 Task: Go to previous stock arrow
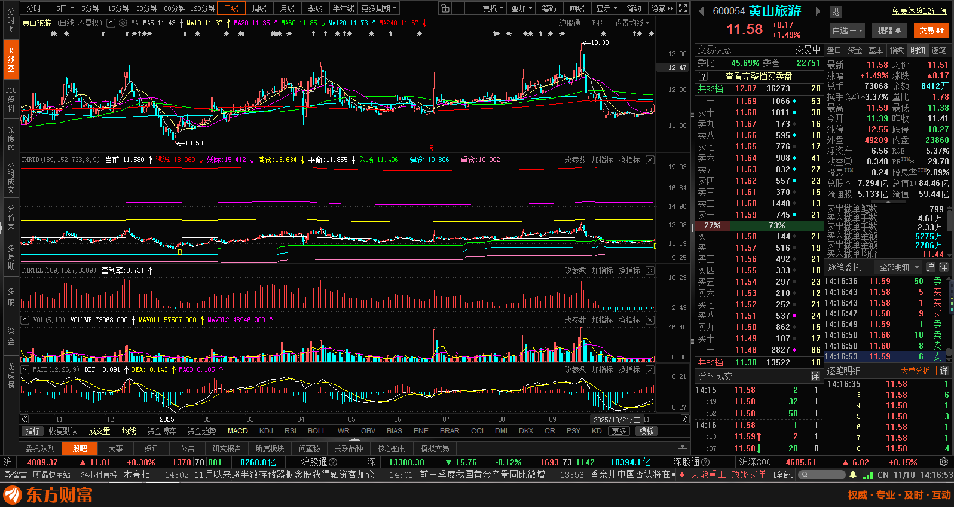701,11
